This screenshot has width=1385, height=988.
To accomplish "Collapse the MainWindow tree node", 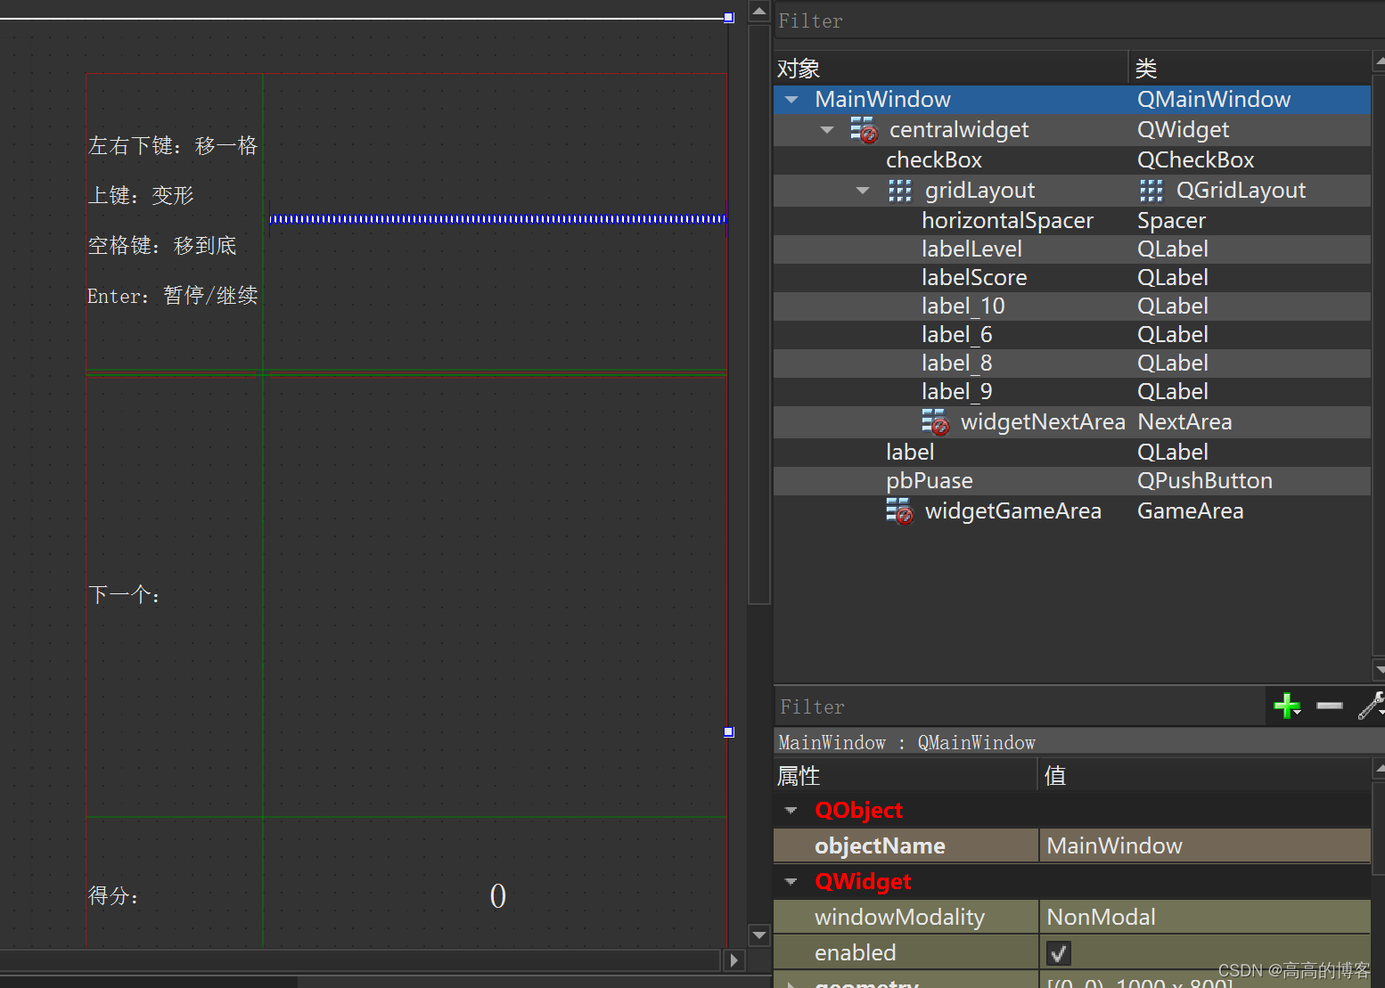I will (791, 100).
